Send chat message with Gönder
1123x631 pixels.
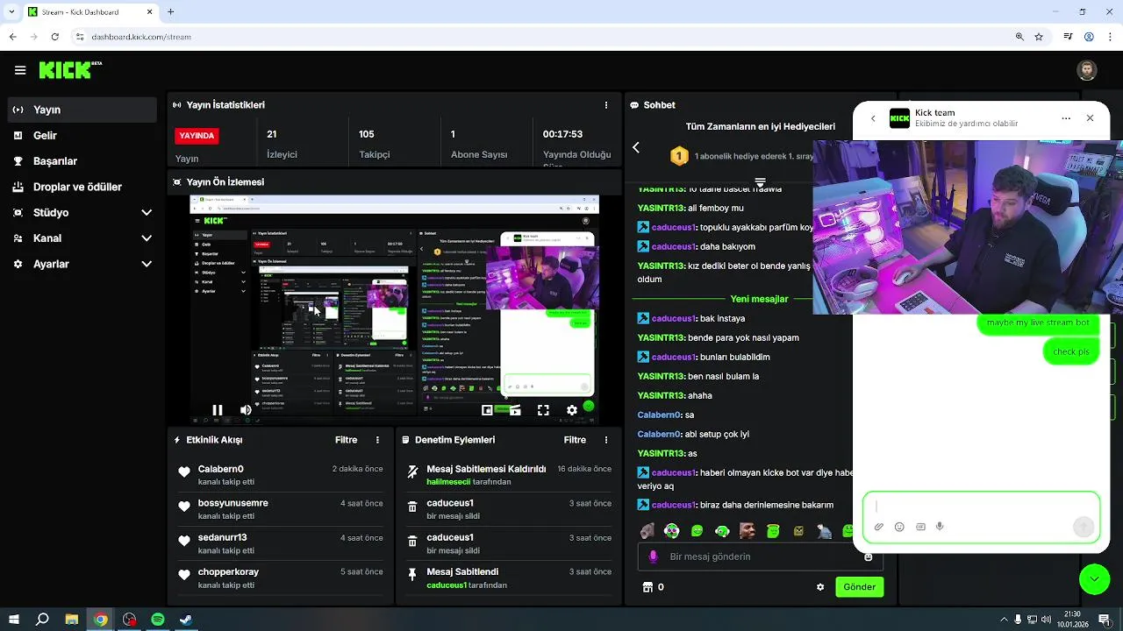pyautogui.click(x=859, y=587)
